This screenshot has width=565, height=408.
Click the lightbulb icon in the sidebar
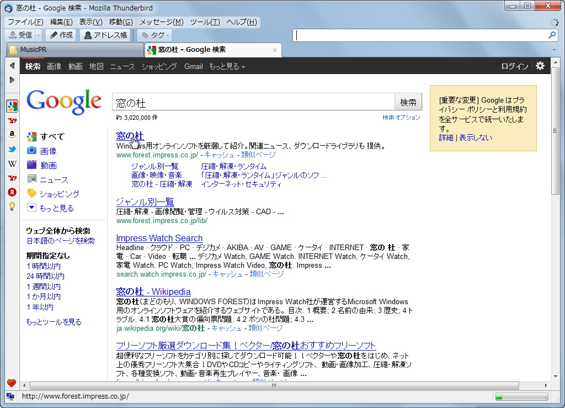point(12,206)
